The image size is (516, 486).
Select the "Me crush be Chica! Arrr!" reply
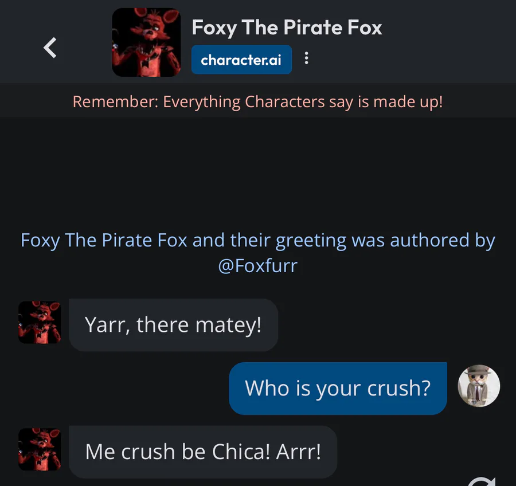click(203, 452)
